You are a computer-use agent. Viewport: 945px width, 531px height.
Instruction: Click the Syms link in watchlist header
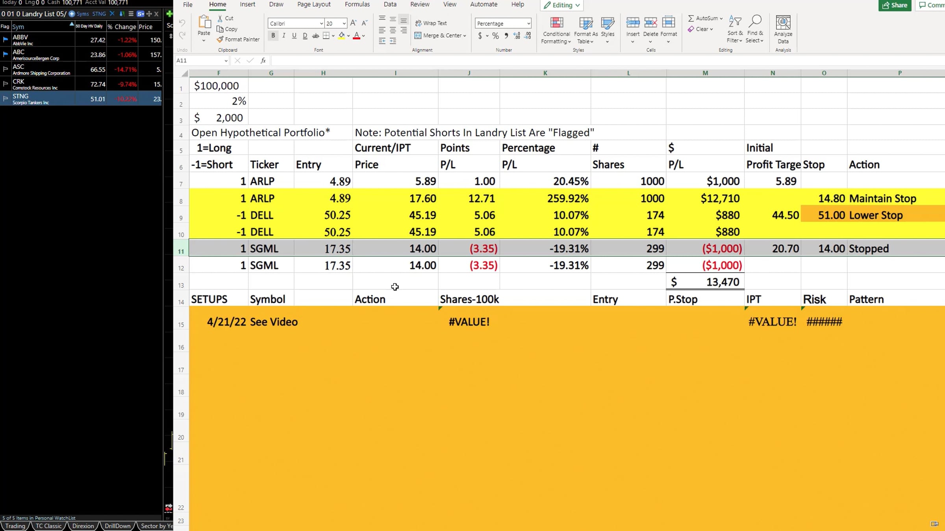[83, 14]
